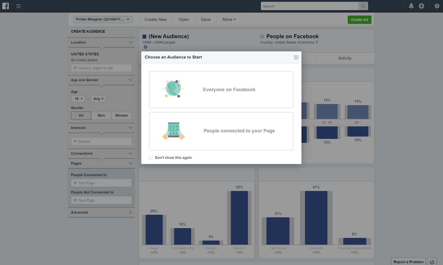This screenshot has width=443, height=265.
Task: Click the Facebook logo icon
Action: coord(6,6)
